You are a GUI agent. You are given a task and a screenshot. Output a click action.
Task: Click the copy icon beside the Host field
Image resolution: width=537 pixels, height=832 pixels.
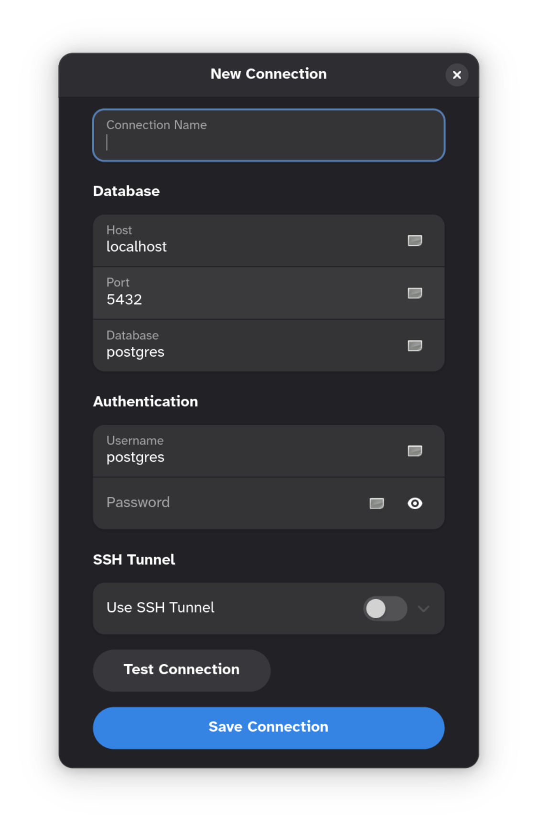[415, 241]
